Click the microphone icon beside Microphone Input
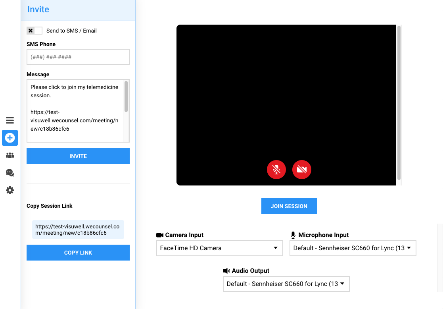This screenshot has height=309, width=443. click(293, 235)
